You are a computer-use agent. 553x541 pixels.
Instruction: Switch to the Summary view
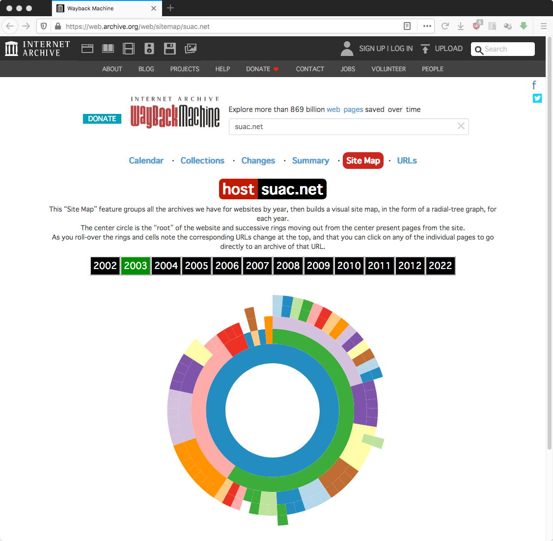310,161
